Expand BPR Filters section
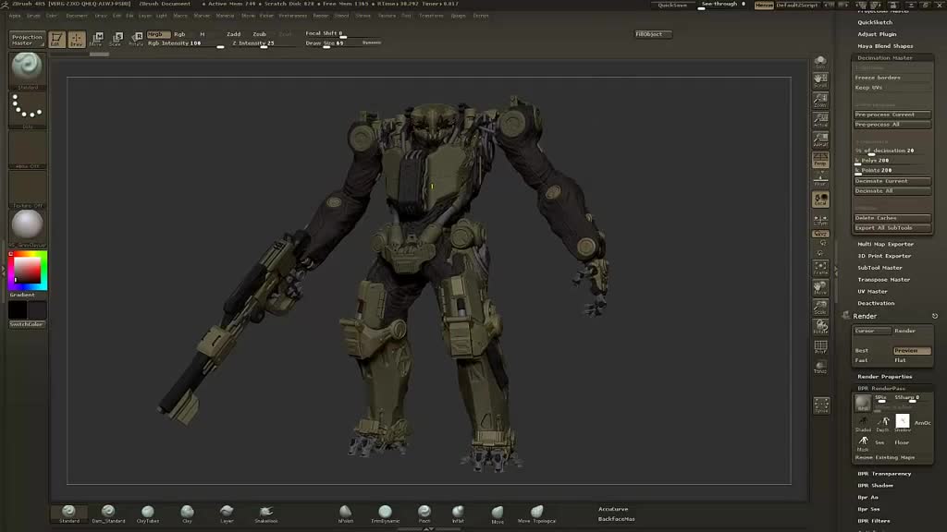This screenshot has width=947, height=532. (x=874, y=521)
